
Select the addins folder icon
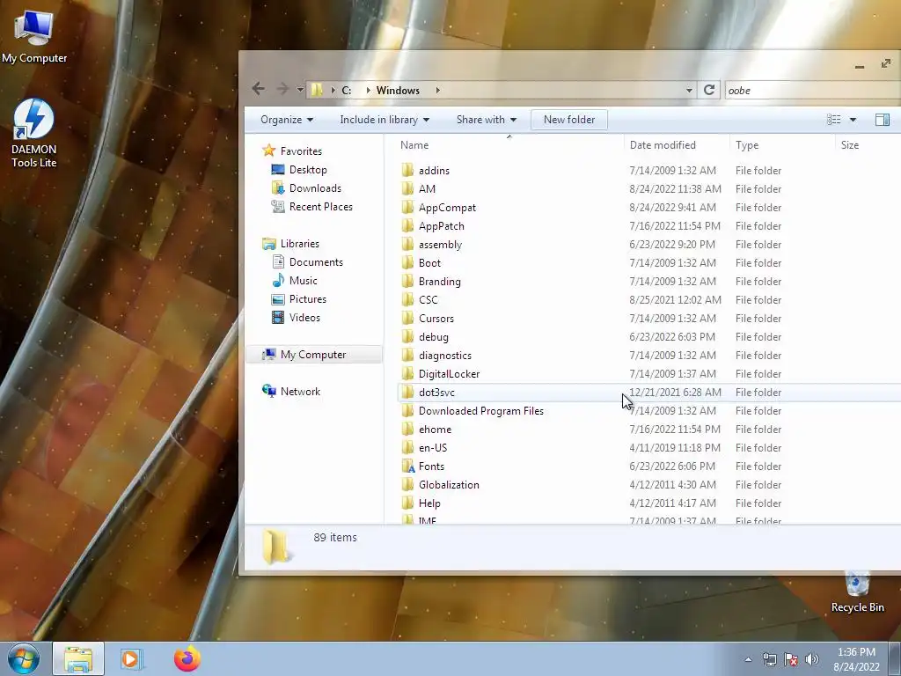point(407,170)
